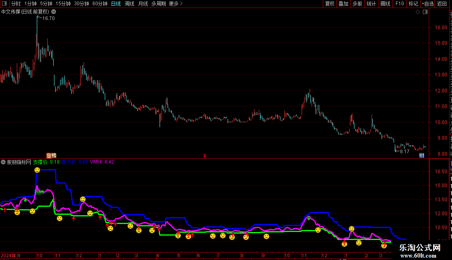Image resolution: width=452 pixels, height=260 pixels.
Task: Click the diamond icon in chart corner
Action: [418, 12]
